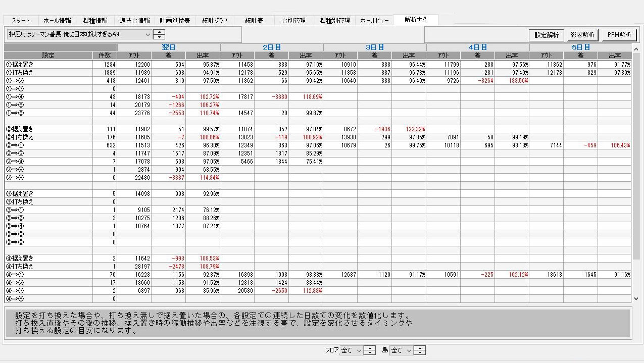The height and width of the screenshot is (363, 644).
Task: Switch to the 統計グラフ tab
Action: click(x=214, y=21)
